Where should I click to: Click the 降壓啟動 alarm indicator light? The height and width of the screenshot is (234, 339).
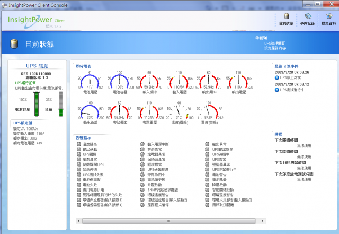coord(207,185)
